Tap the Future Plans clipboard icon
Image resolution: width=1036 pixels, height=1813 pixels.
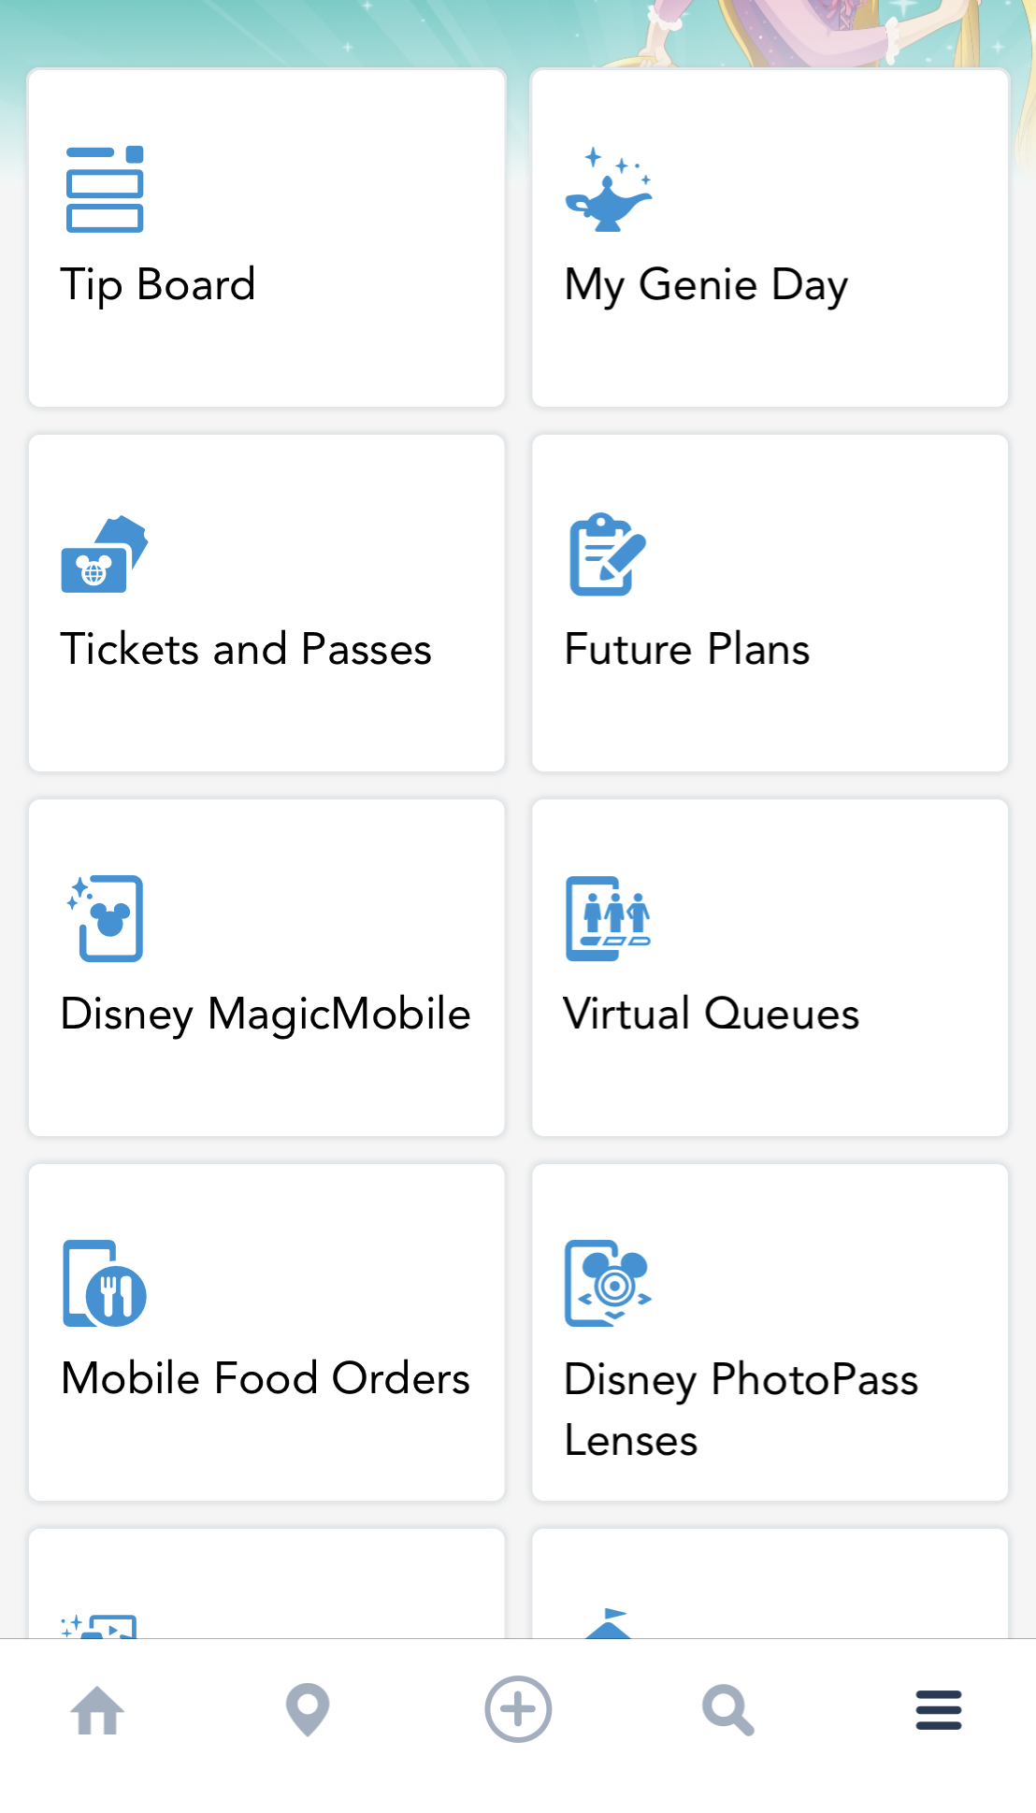pos(608,554)
